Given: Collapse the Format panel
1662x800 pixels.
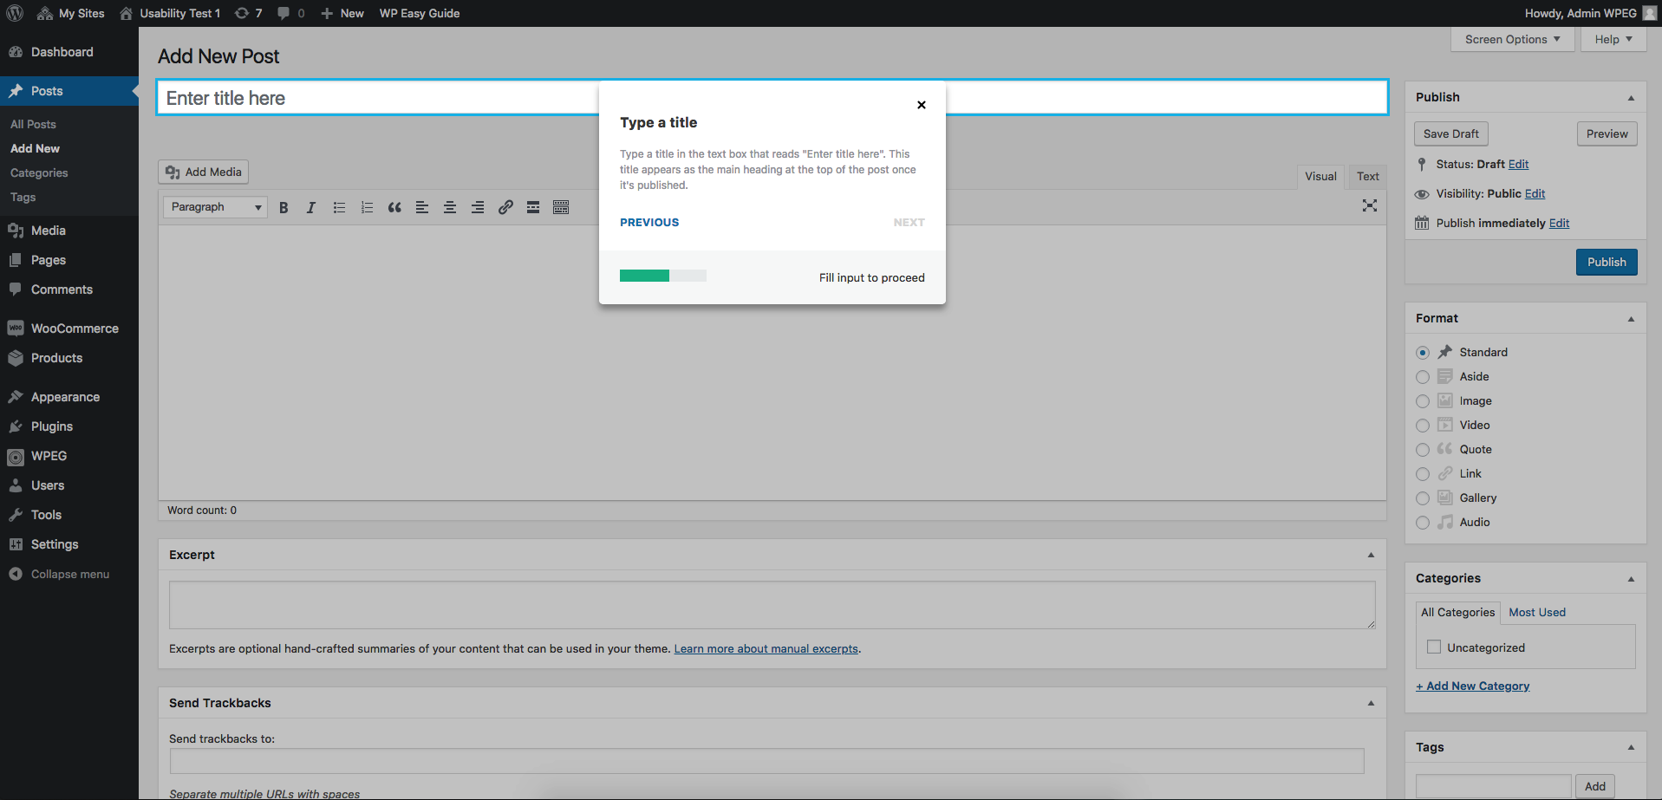Looking at the screenshot, I should (1631, 319).
